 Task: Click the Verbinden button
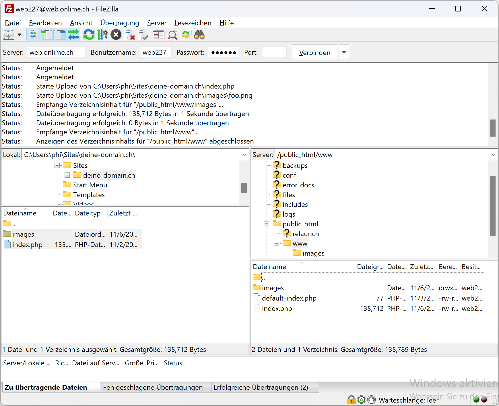click(315, 52)
